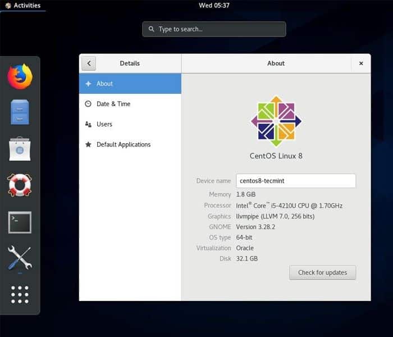Viewport: 393px width, 337px height.
Task: Open the Software store dock icon
Action: [x=20, y=149]
